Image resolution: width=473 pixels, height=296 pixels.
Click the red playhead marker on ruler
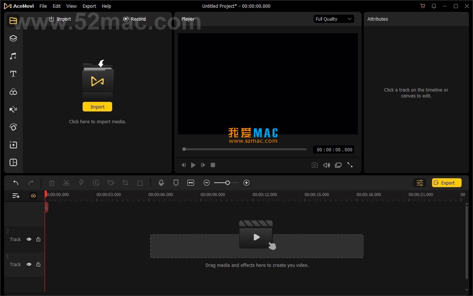[46, 193]
